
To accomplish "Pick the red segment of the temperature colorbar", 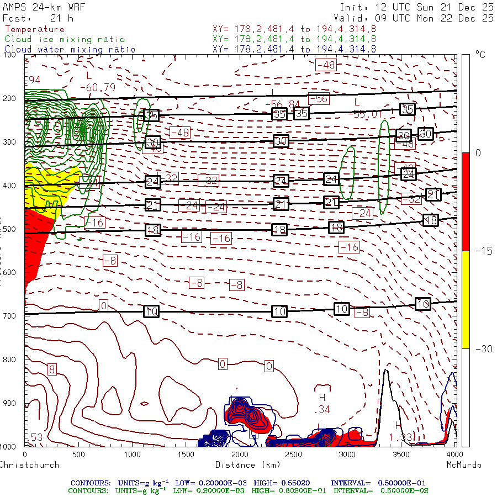I will pyautogui.click(x=466, y=202).
